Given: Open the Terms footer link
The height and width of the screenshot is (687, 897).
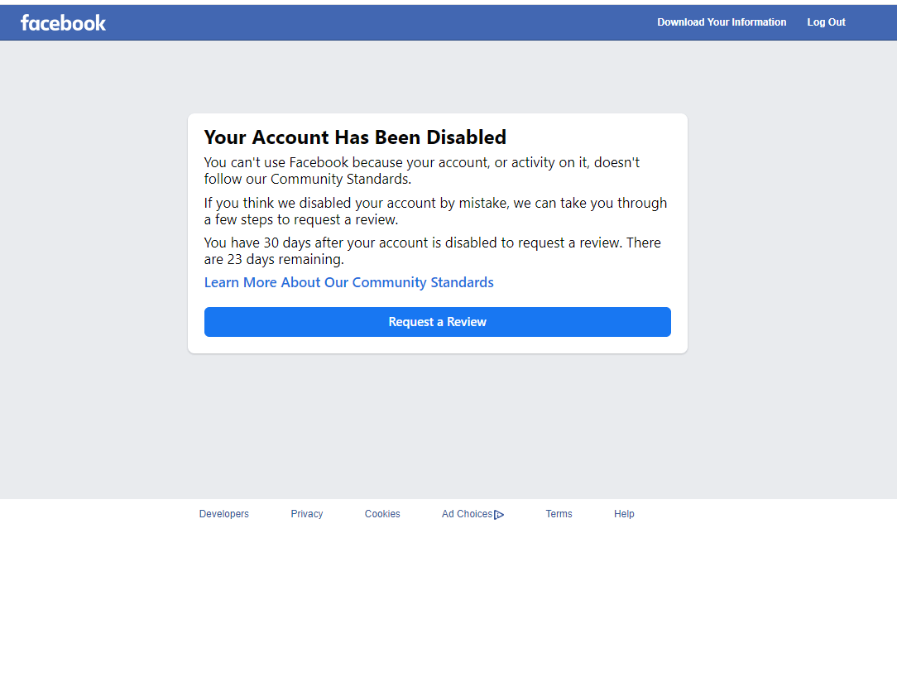Looking at the screenshot, I should click(559, 514).
